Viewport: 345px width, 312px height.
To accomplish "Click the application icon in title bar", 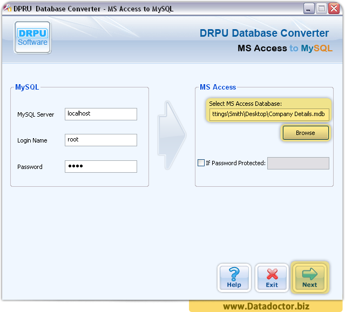I will [7, 8].
